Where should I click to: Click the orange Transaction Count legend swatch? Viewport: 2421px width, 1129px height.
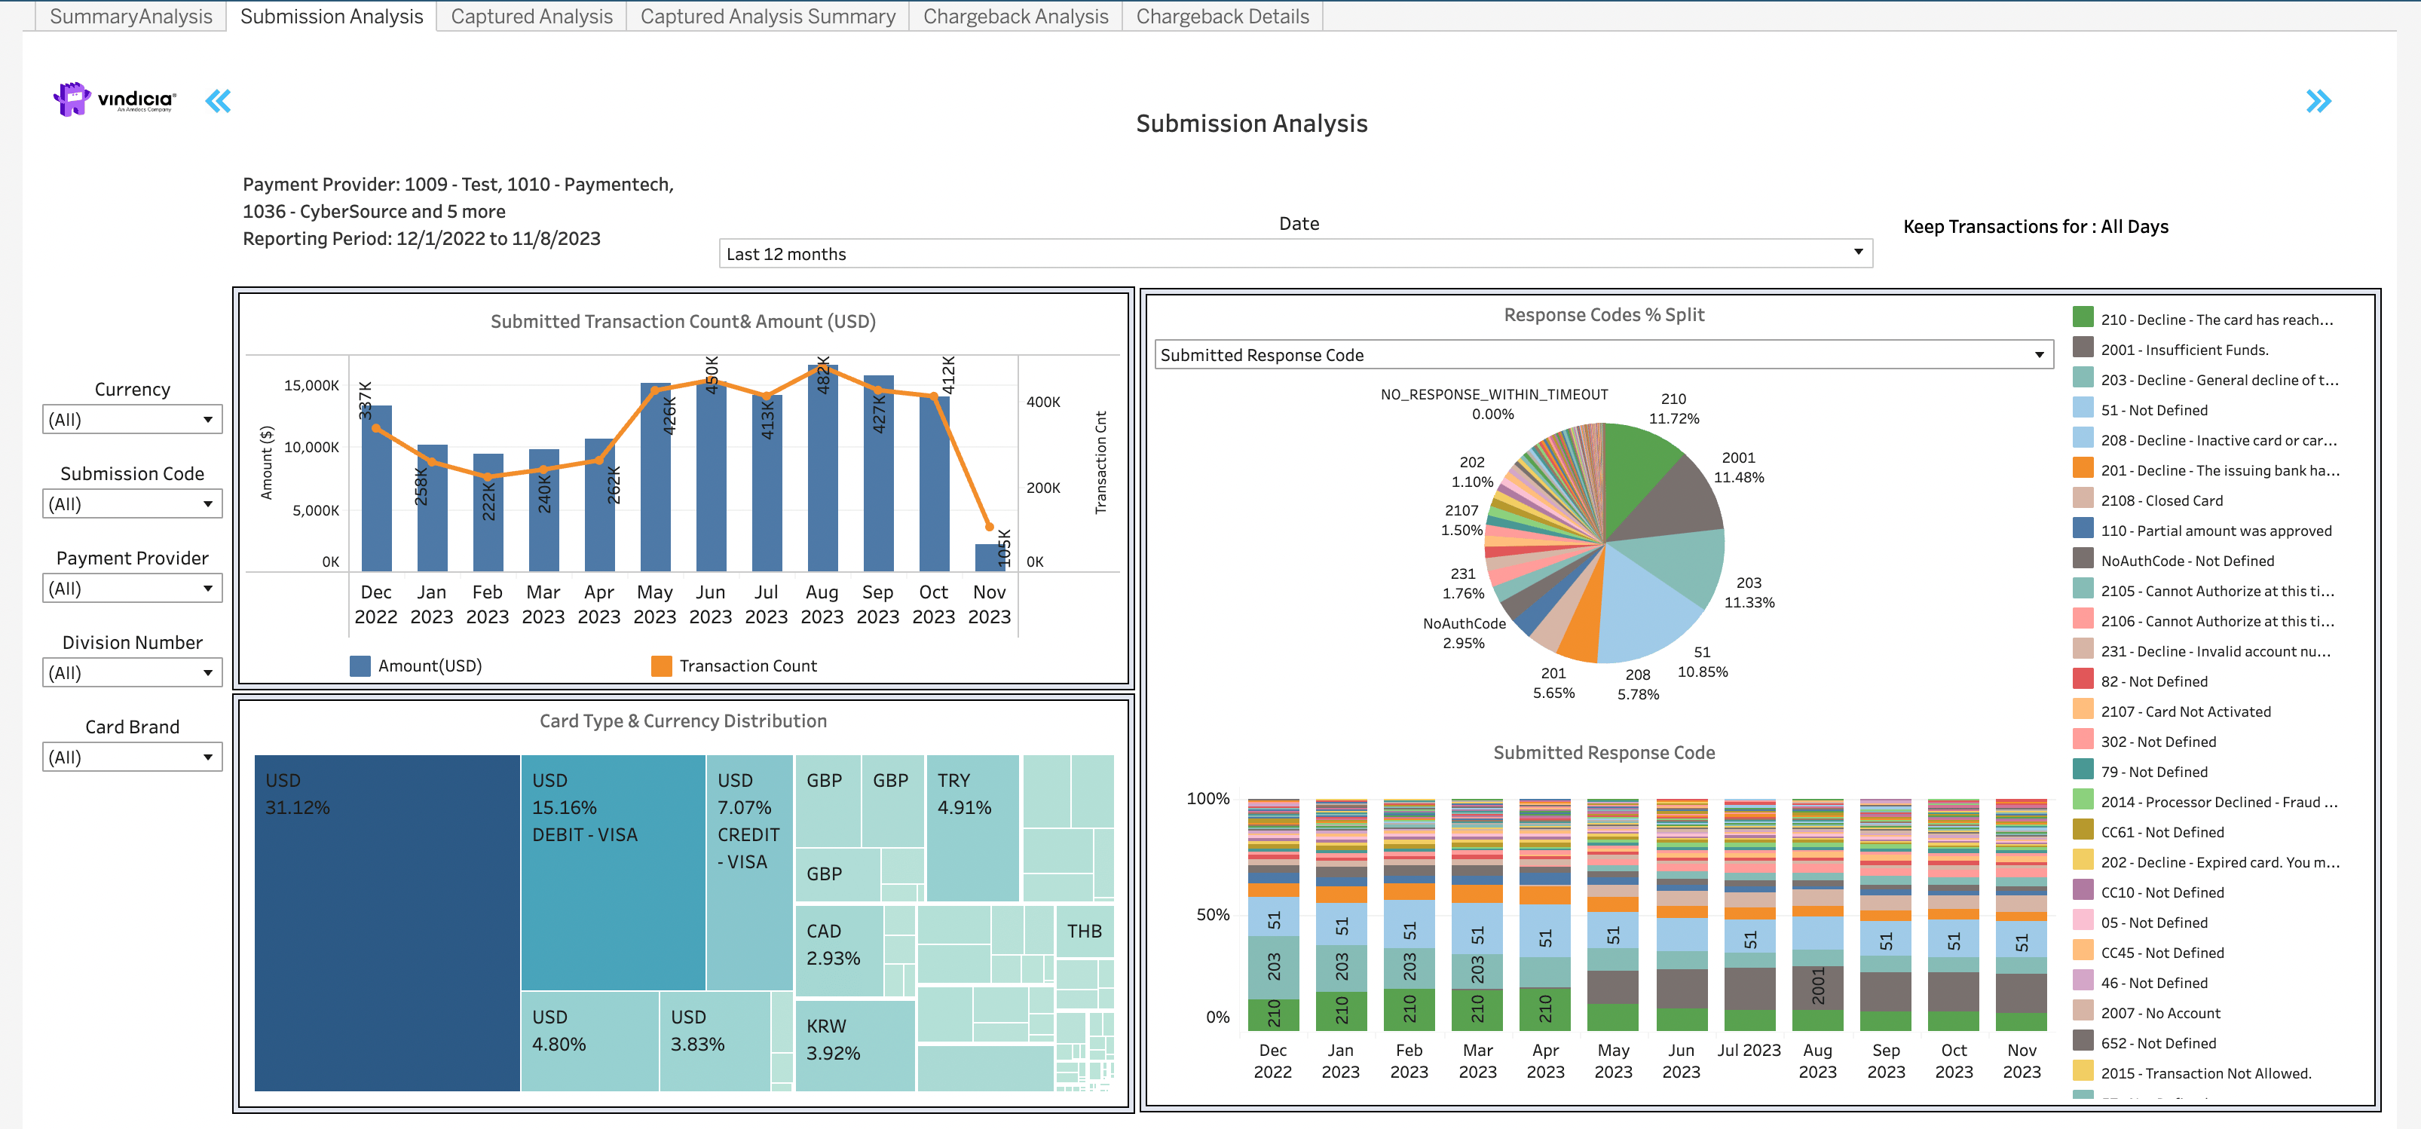[x=662, y=665]
